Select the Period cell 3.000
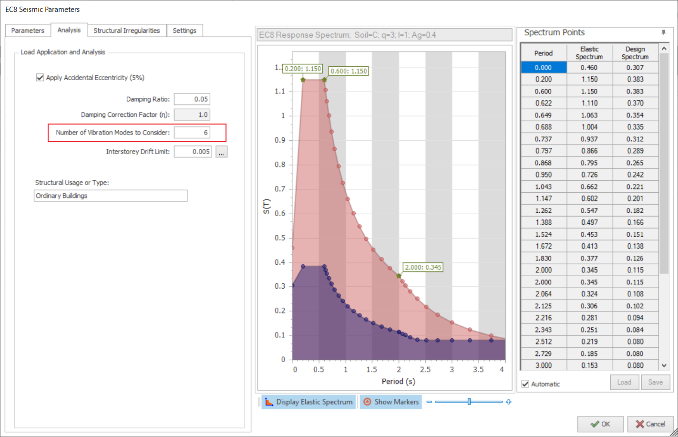Viewport: 678px width, 437px height. tap(544, 365)
